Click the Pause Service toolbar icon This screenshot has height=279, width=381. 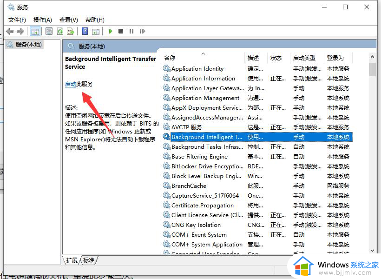pos(131,31)
